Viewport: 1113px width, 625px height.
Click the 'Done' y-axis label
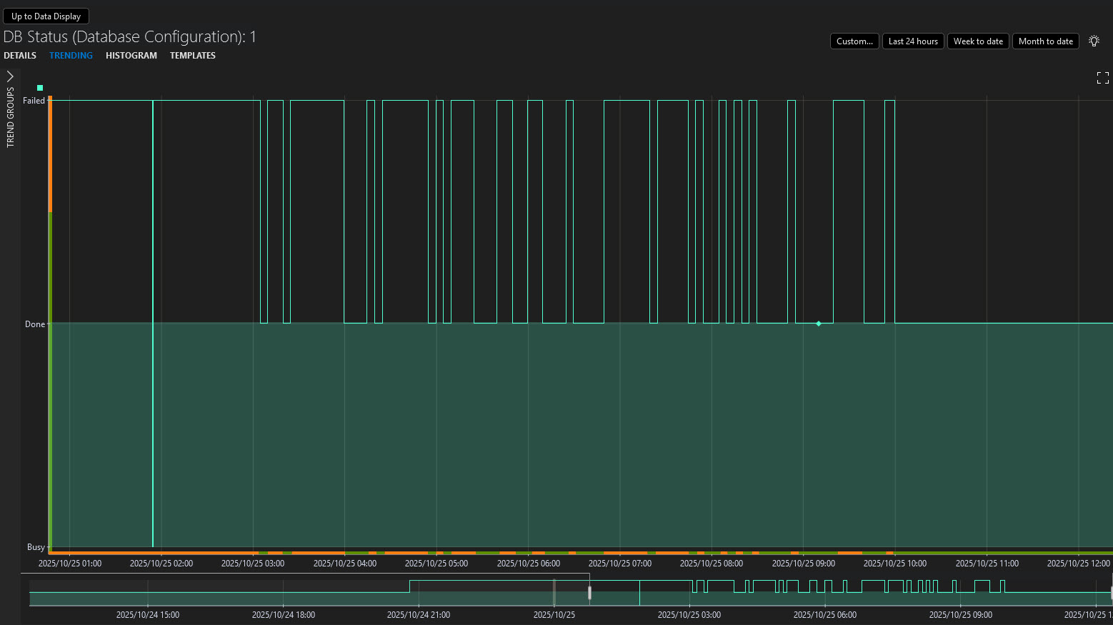pos(35,324)
